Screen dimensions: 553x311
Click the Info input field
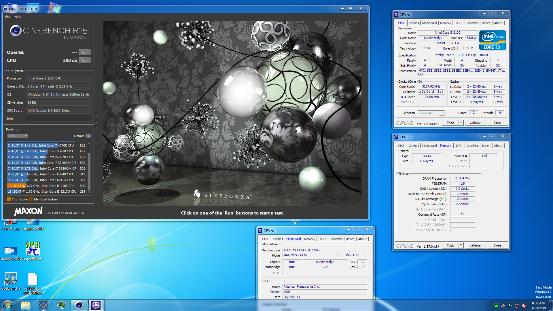[58, 119]
